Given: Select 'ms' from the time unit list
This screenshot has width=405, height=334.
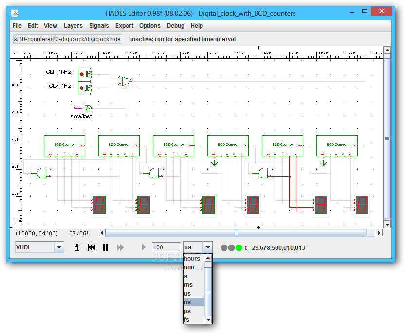Looking at the screenshot, I should tap(194, 285).
